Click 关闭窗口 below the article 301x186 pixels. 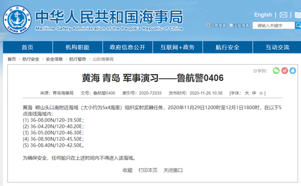pyautogui.click(x=173, y=170)
